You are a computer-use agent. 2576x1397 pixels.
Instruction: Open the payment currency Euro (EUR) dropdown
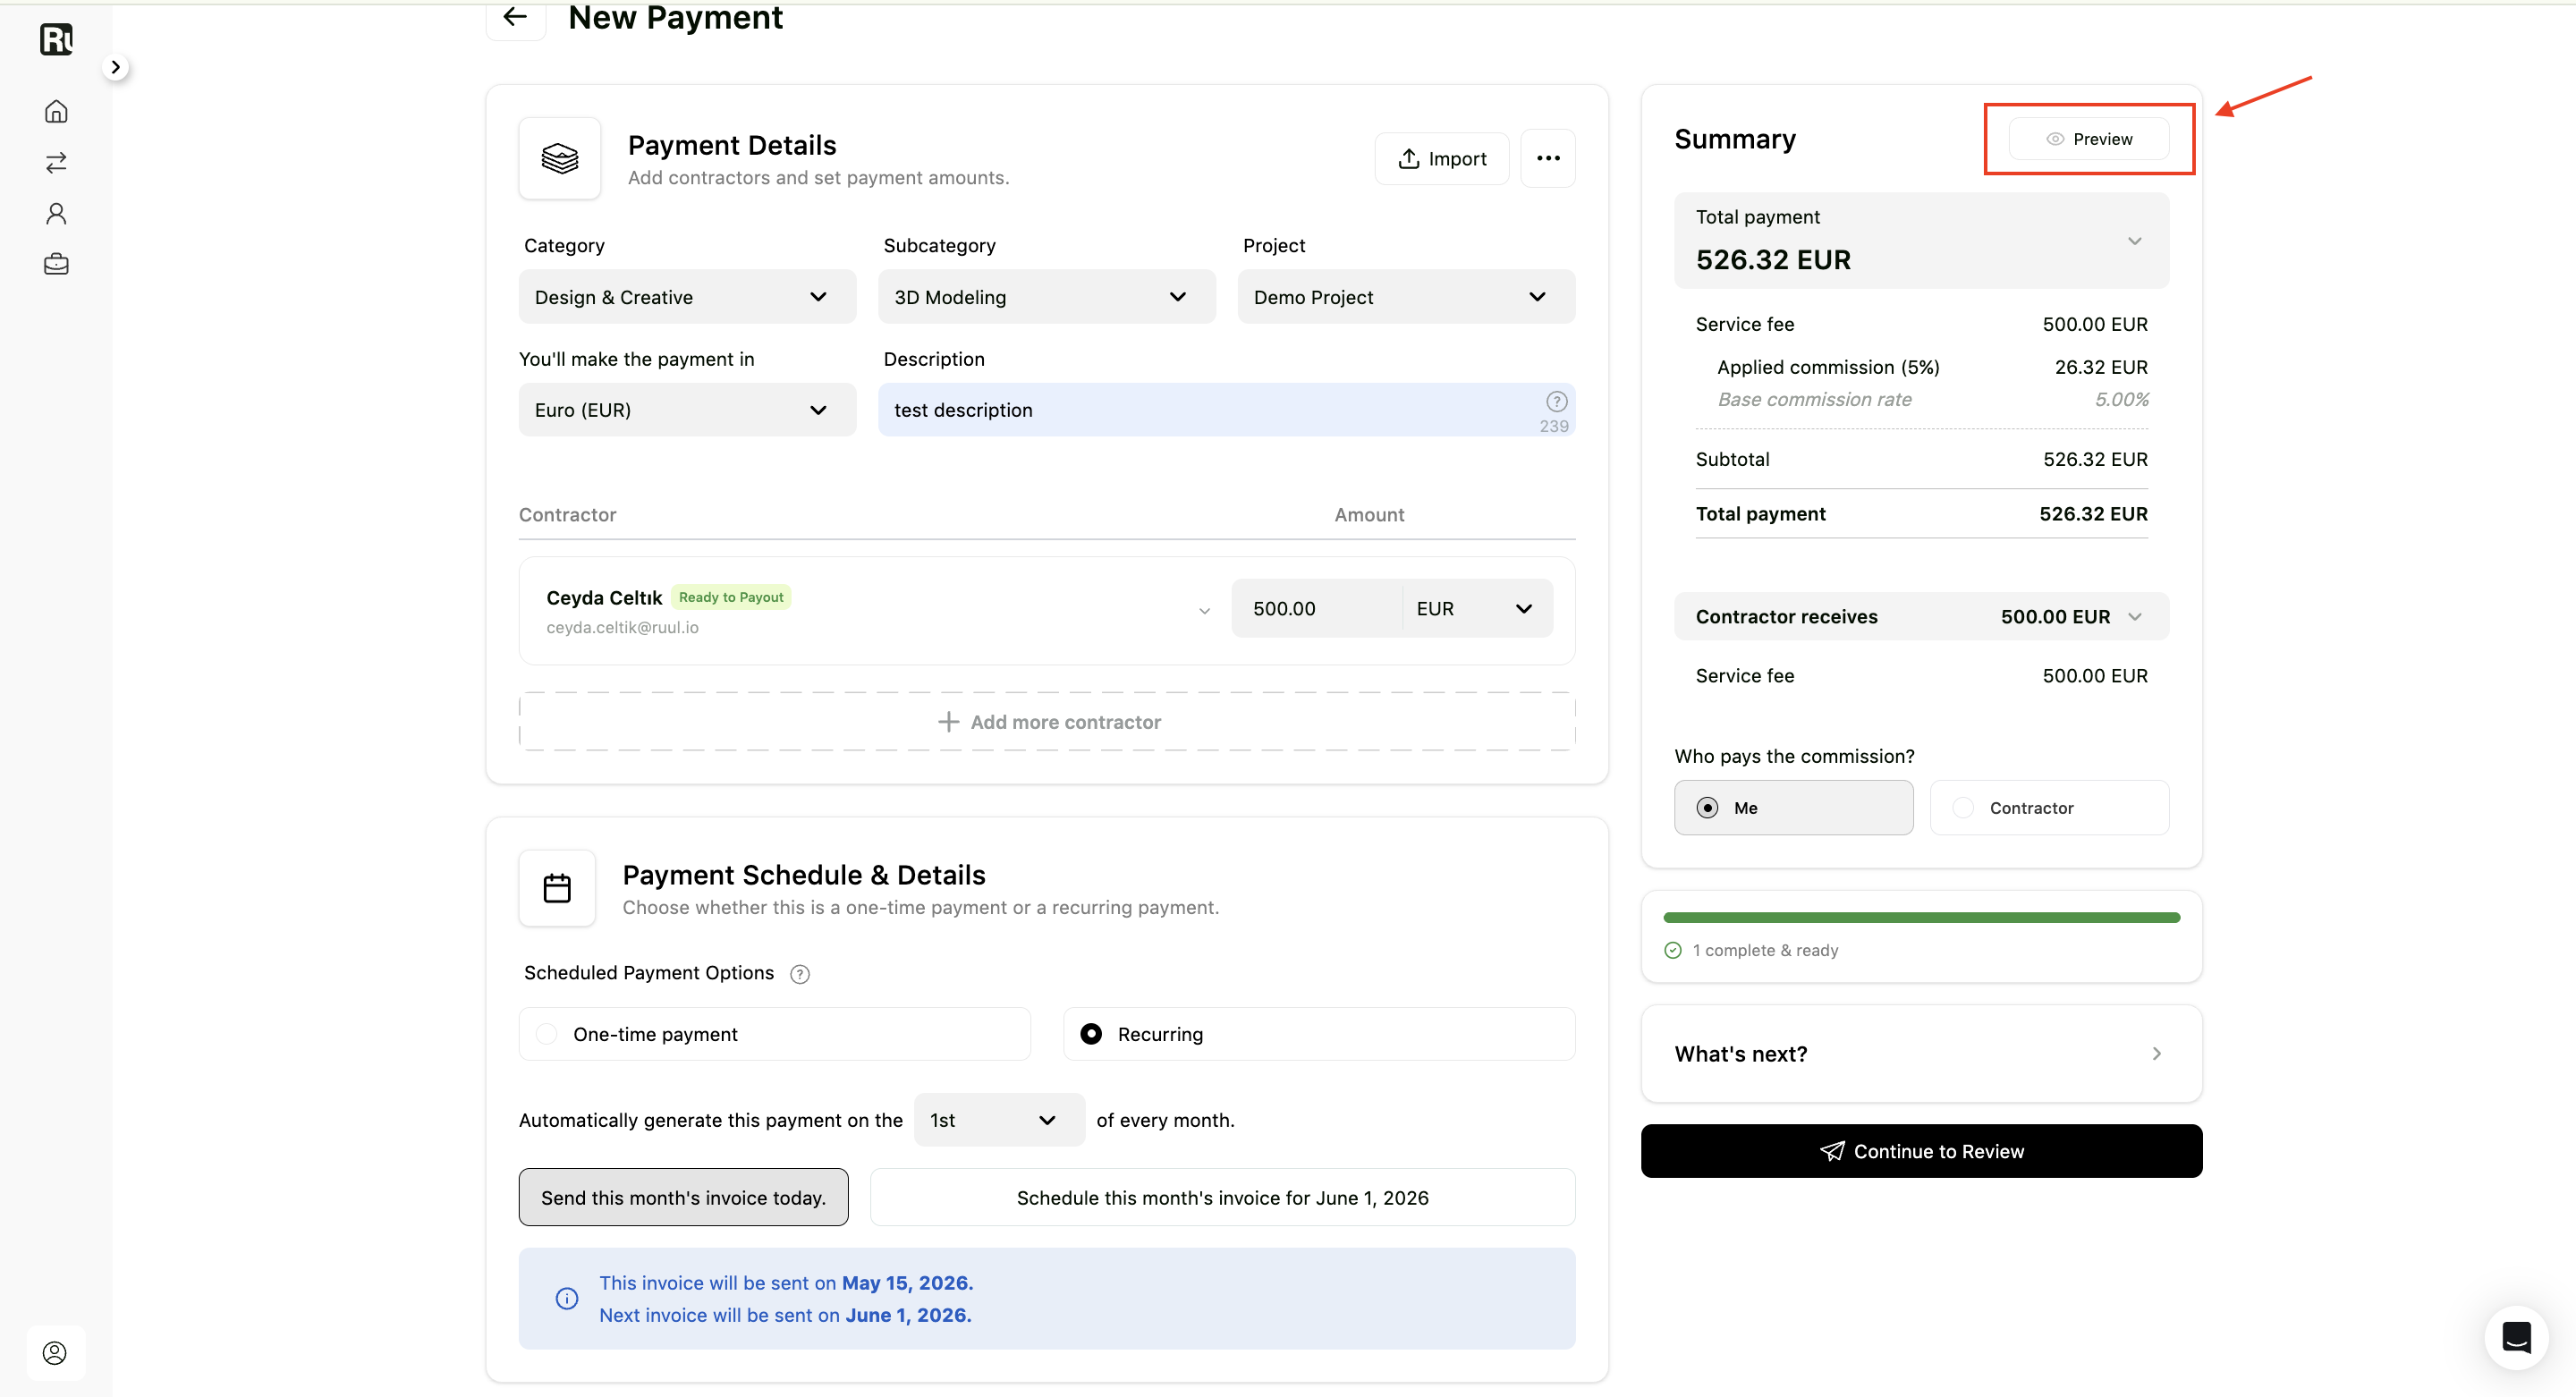(687, 410)
